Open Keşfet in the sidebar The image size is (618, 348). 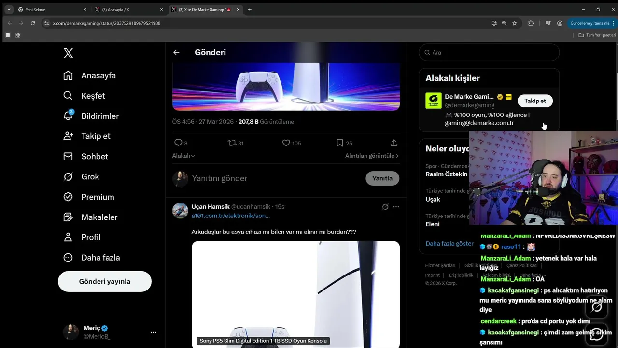pyautogui.click(x=84, y=96)
